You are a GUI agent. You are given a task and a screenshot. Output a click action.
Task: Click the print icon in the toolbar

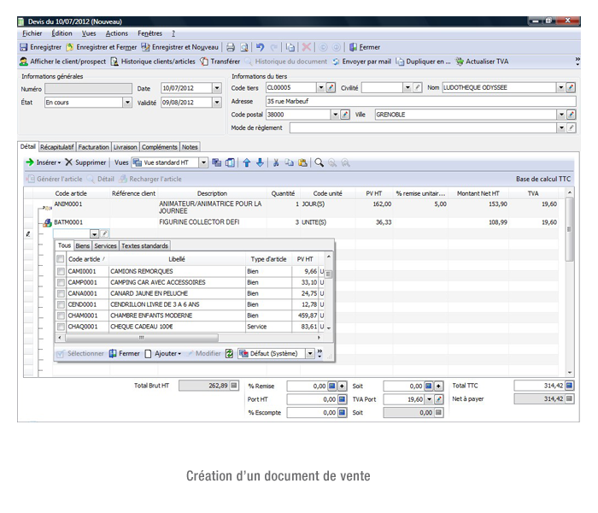(x=231, y=48)
